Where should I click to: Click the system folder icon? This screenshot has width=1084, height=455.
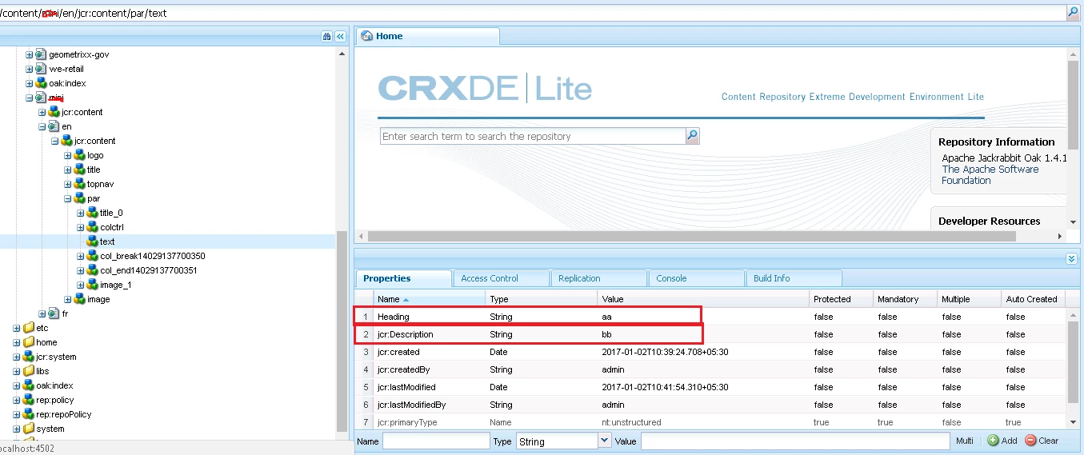[29, 429]
